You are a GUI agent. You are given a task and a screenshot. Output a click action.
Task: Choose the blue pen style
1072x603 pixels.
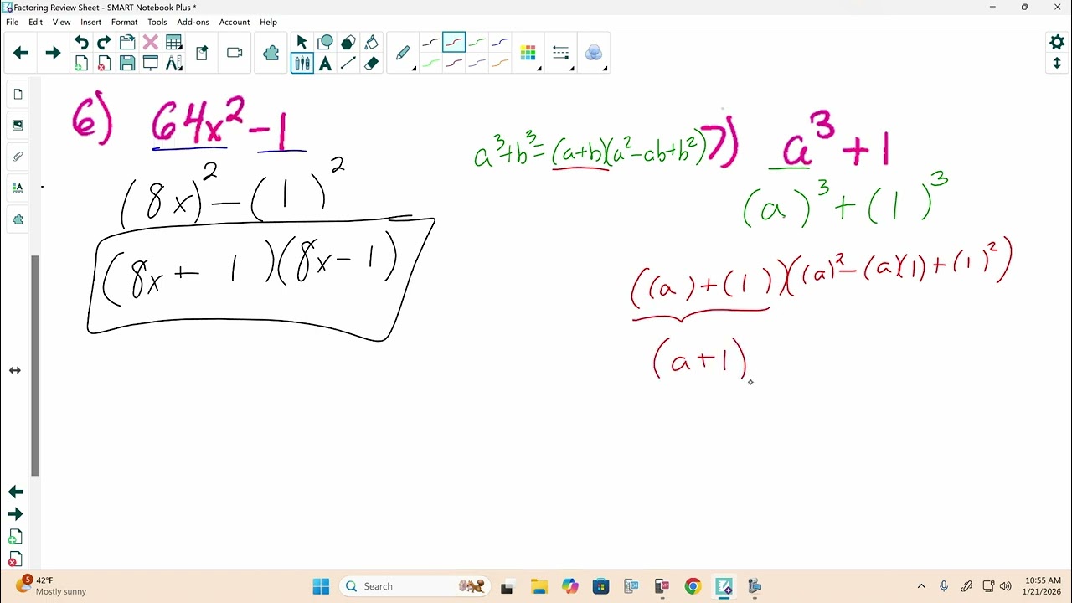(500, 42)
